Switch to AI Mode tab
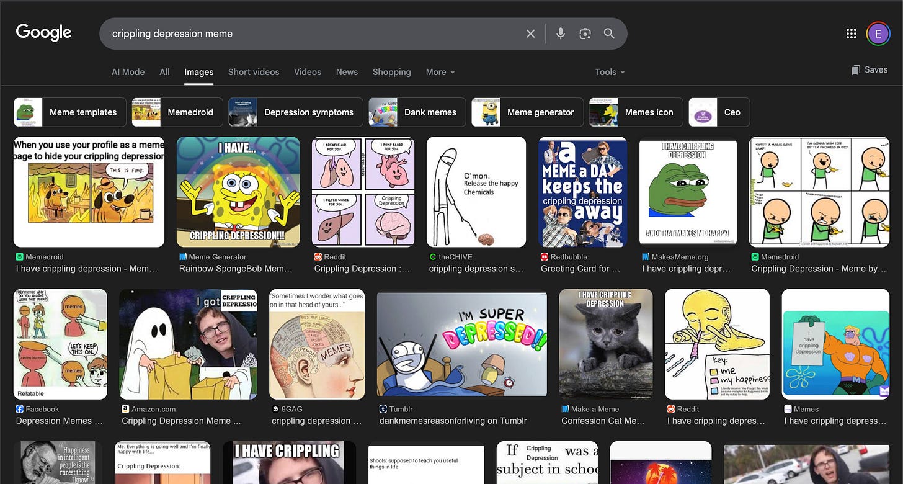 tap(128, 72)
